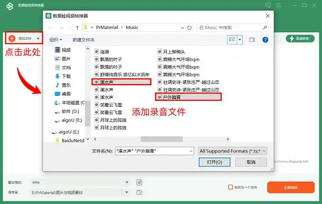Click the 月上柳梢头 audio file

(175, 52)
